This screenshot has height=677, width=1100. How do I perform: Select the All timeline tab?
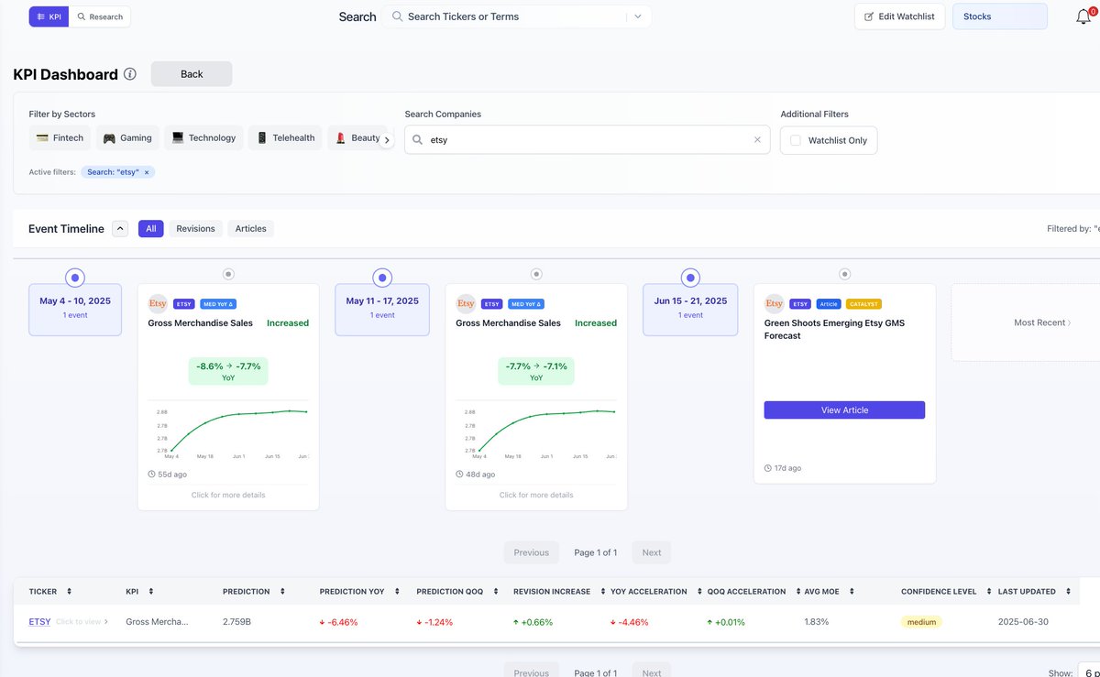151,229
